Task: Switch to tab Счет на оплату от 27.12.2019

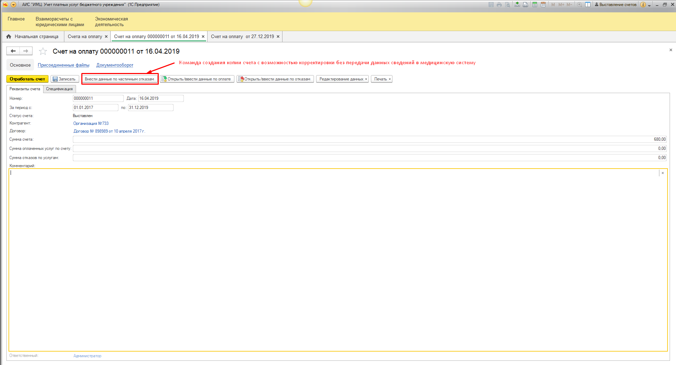Action: 242,37
